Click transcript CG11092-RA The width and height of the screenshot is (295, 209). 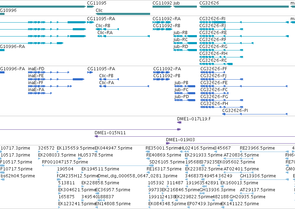tap(166, 19)
